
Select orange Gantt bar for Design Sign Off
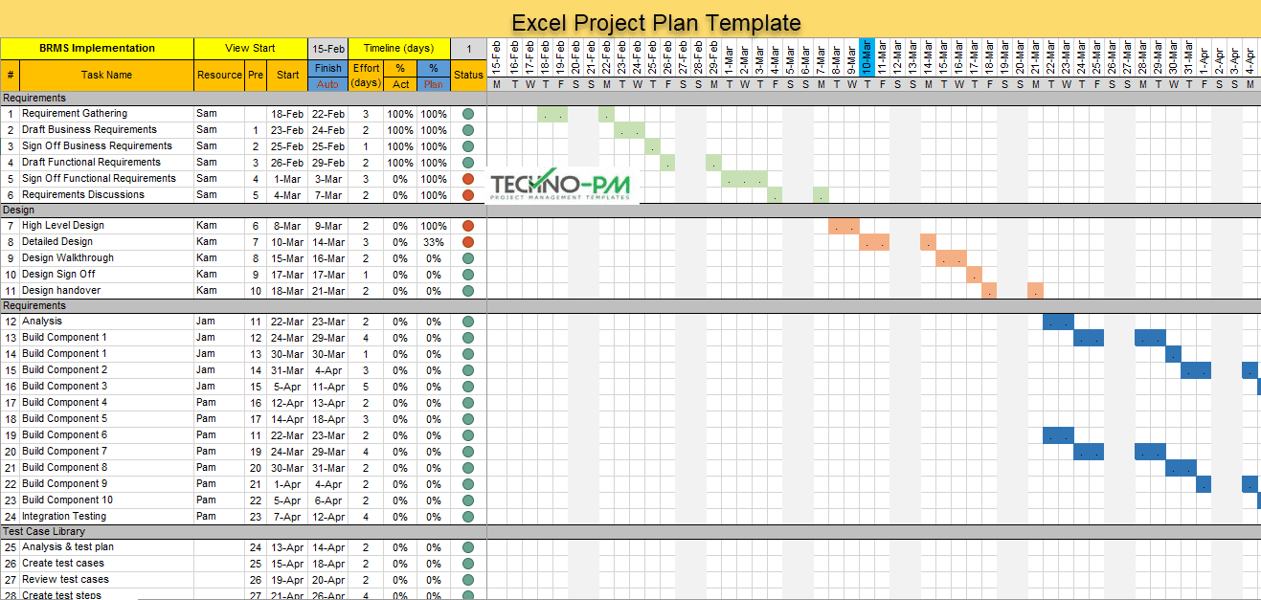pos(974,275)
